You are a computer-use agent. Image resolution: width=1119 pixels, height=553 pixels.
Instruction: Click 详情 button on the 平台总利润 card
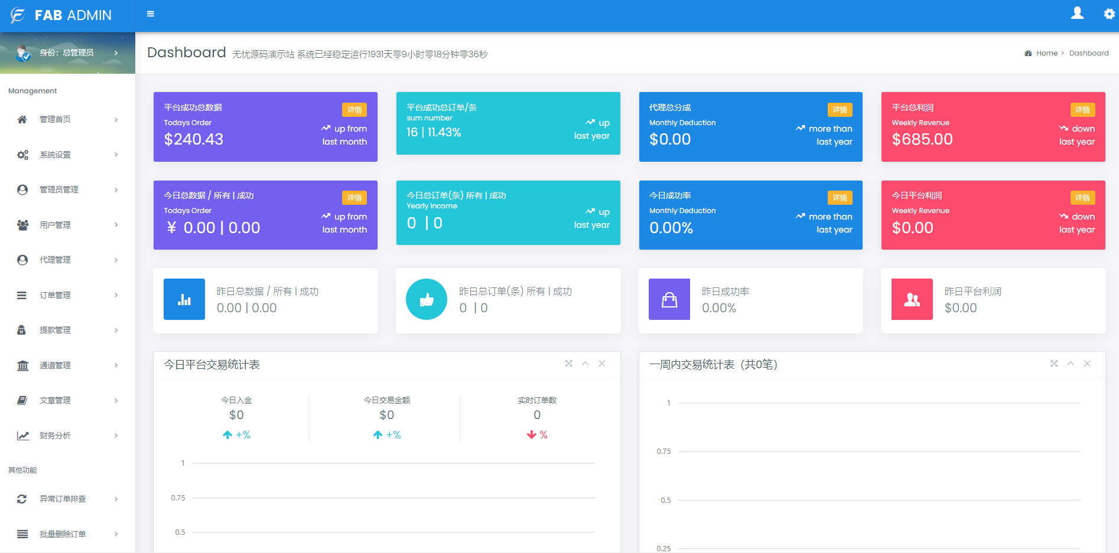click(1084, 110)
